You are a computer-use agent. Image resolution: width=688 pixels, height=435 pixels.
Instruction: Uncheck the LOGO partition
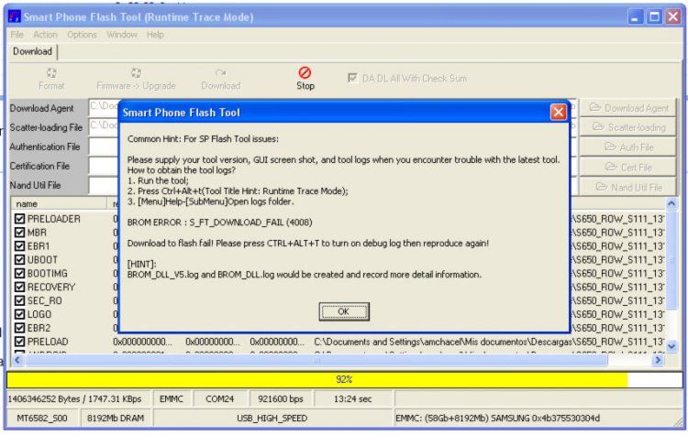[19, 314]
